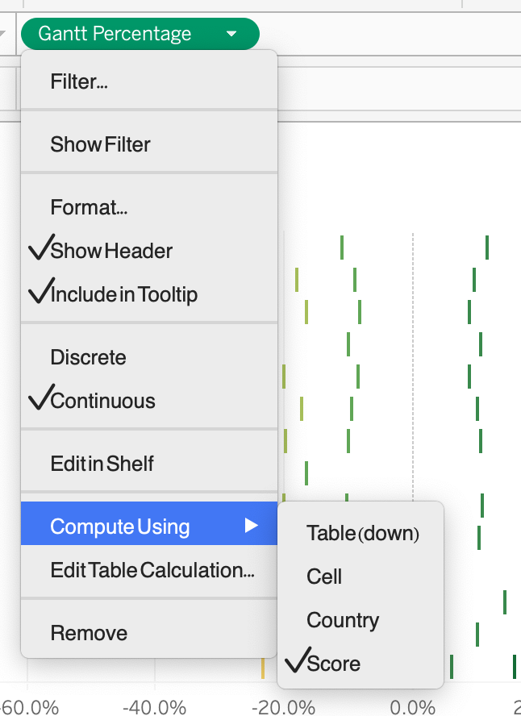Compute using Country
Screen dimensions: 521x716
[343, 620]
